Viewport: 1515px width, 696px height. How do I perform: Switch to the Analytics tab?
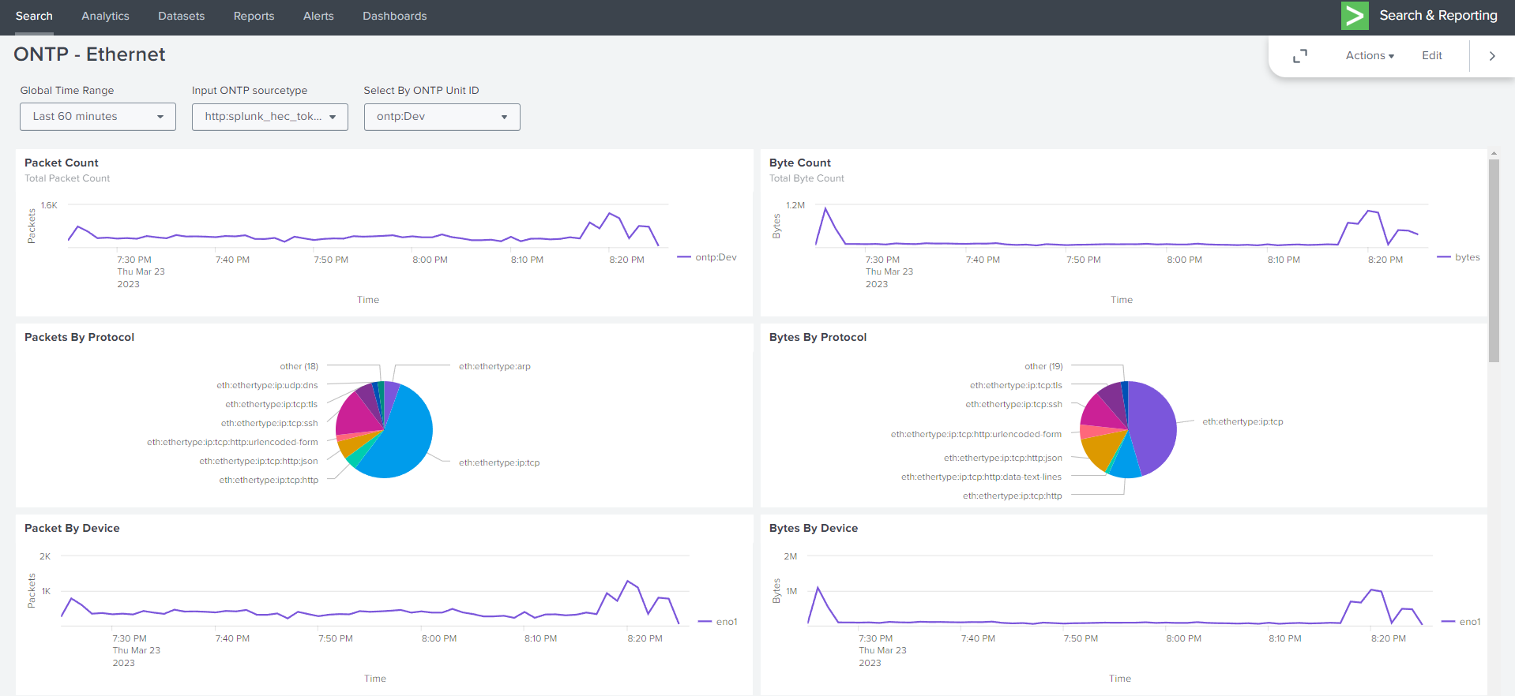pos(105,17)
